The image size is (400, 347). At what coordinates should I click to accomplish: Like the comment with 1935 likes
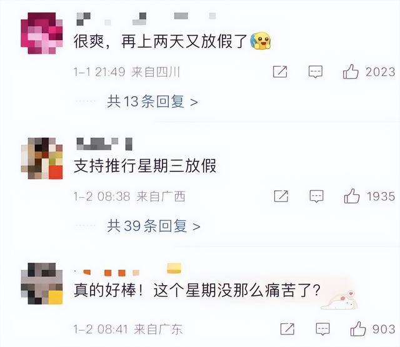click(x=351, y=196)
